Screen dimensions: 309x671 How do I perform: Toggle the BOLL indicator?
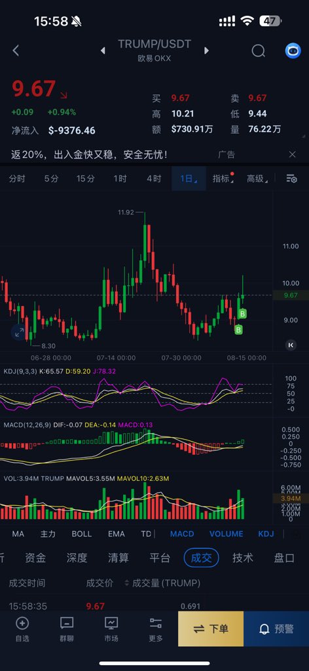tap(82, 533)
